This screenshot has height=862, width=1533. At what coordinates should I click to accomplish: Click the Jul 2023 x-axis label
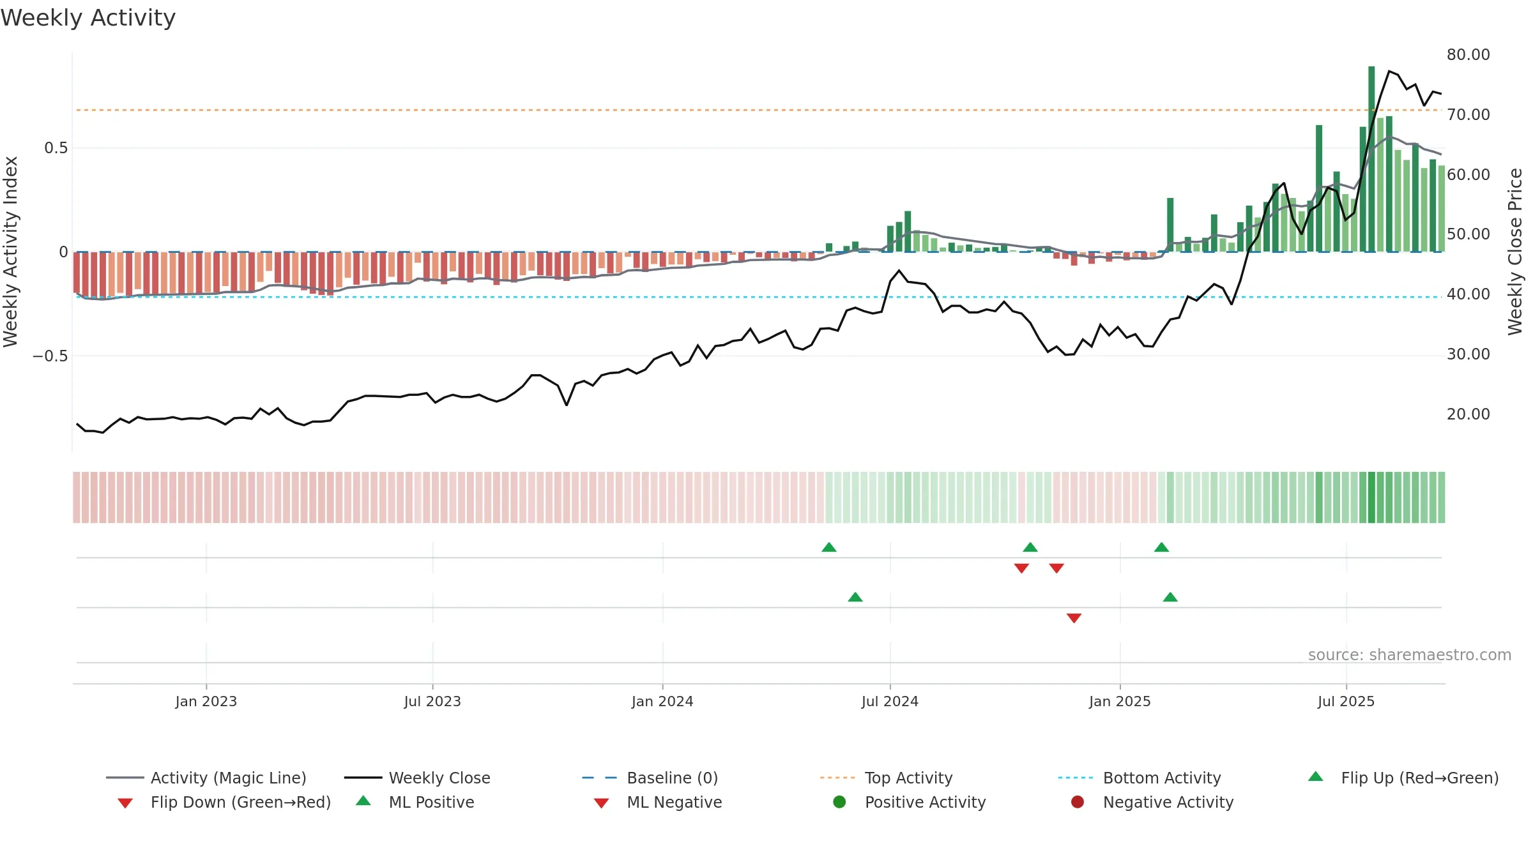click(432, 701)
